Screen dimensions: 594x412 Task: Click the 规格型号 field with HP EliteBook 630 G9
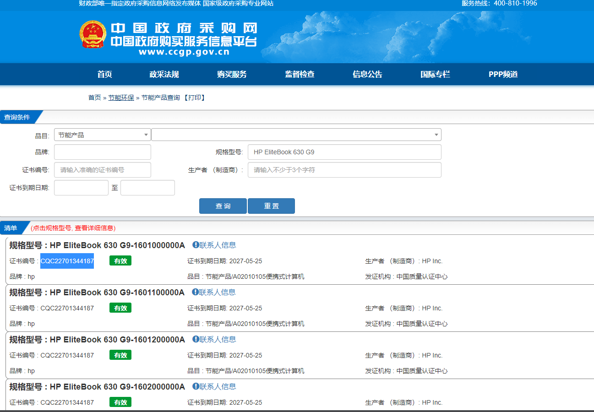pyautogui.click(x=344, y=152)
